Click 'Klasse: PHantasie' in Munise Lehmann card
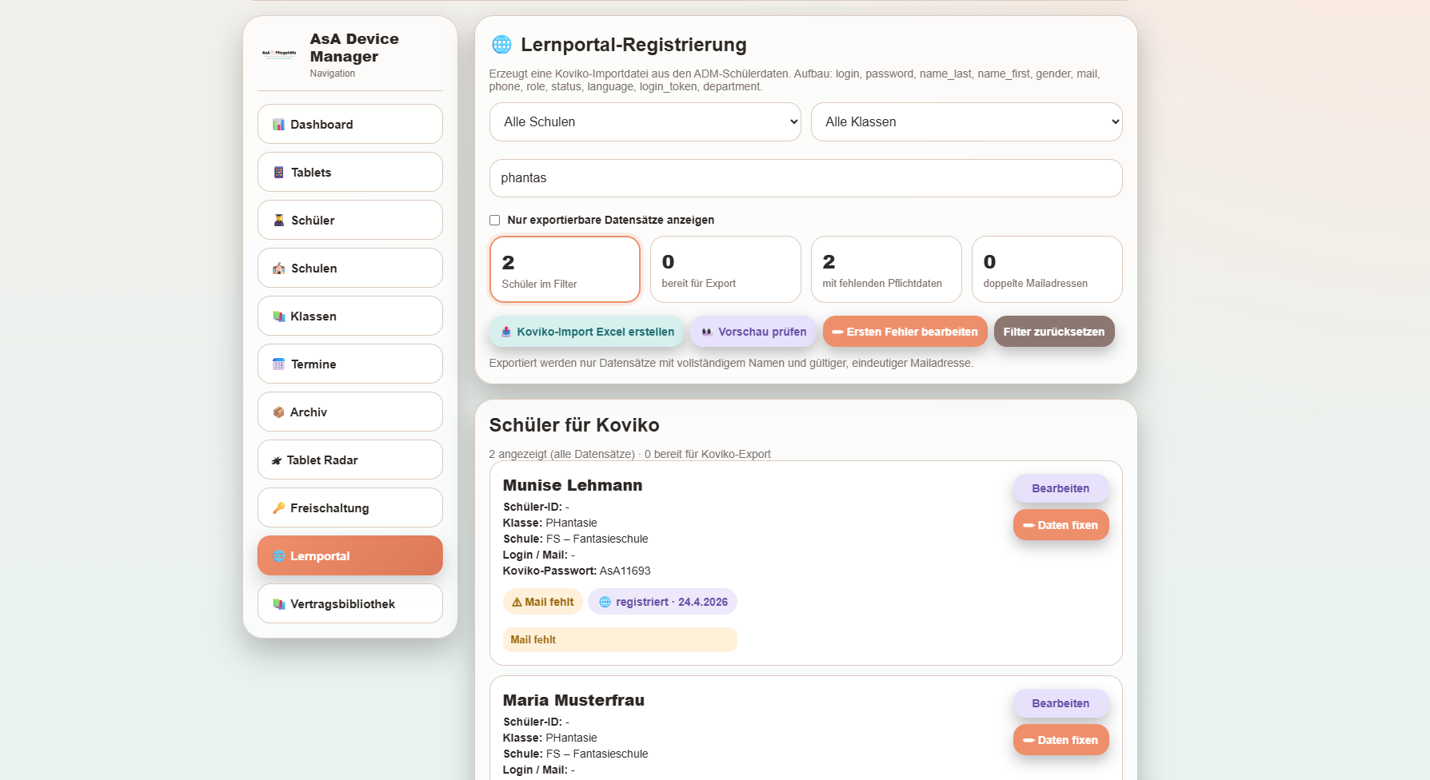Screen dimensions: 1430x780 [550, 523]
